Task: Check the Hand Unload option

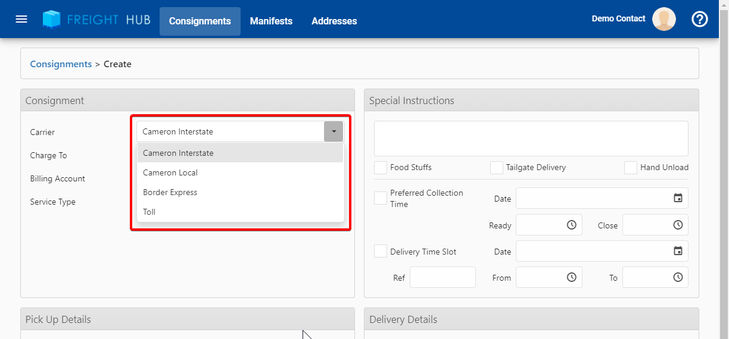Action: coord(631,168)
